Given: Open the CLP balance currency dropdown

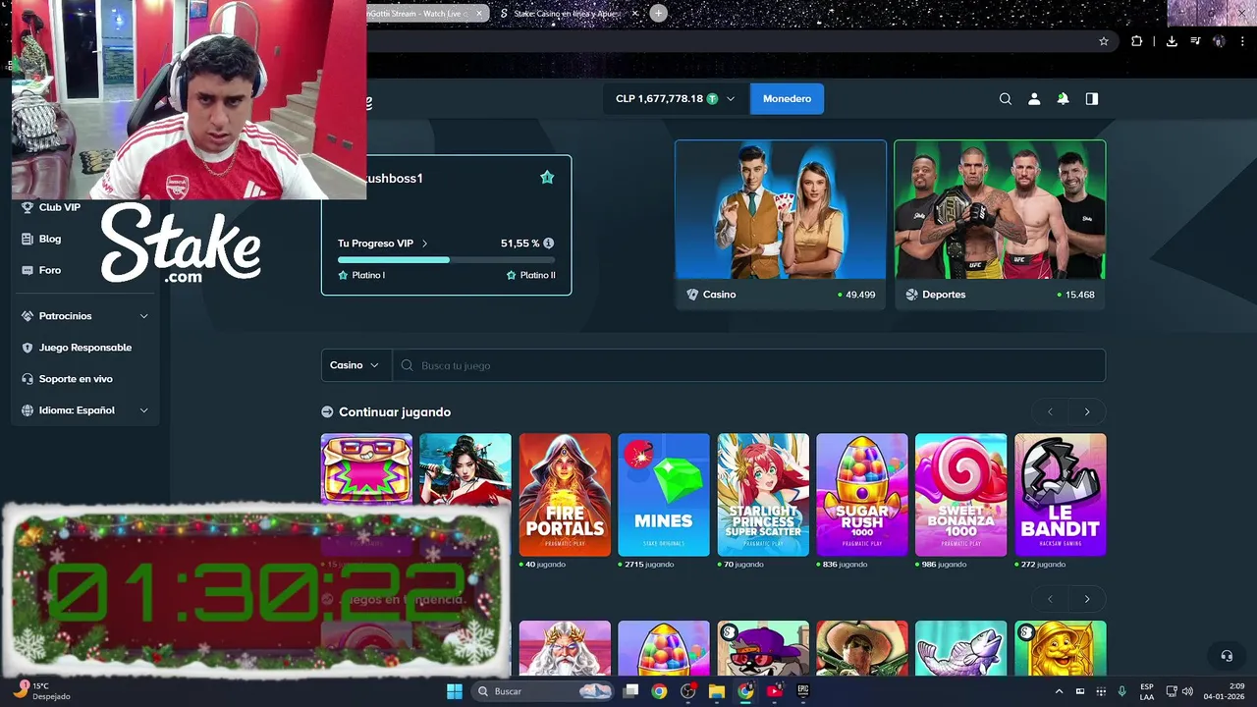Looking at the screenshot, I should click(676, 99).
